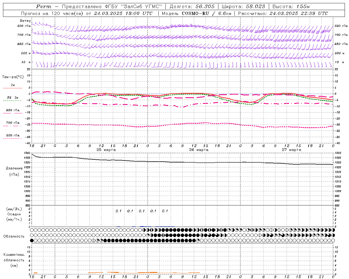
Task: Click the (км) unit label under convective cloudiness
Action: (14, 265)
